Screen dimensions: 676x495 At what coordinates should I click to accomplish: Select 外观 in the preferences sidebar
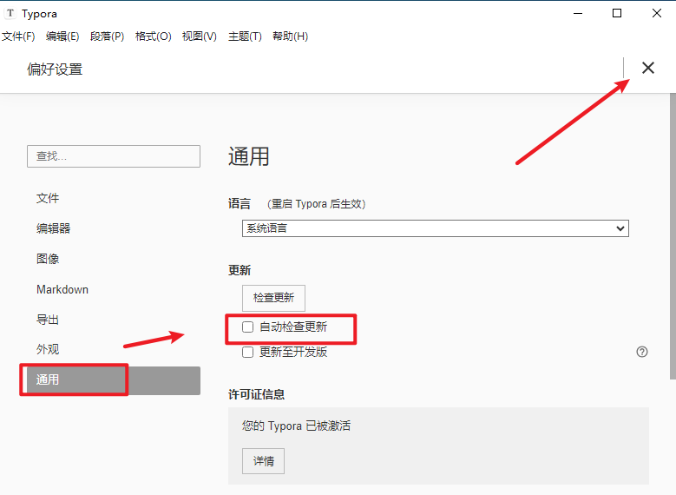(48, 349)
